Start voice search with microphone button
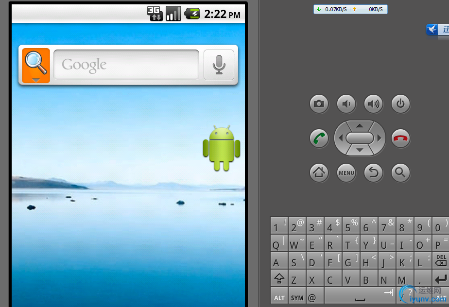The width and height of the screenshot is (449, 307). coord(219,65)
